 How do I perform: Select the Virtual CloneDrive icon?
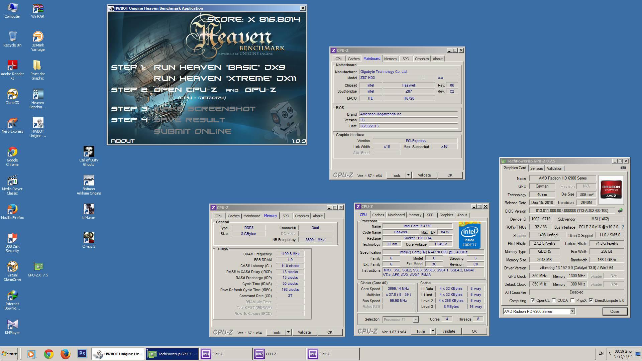pyautogui.click(x=12, y=271)
